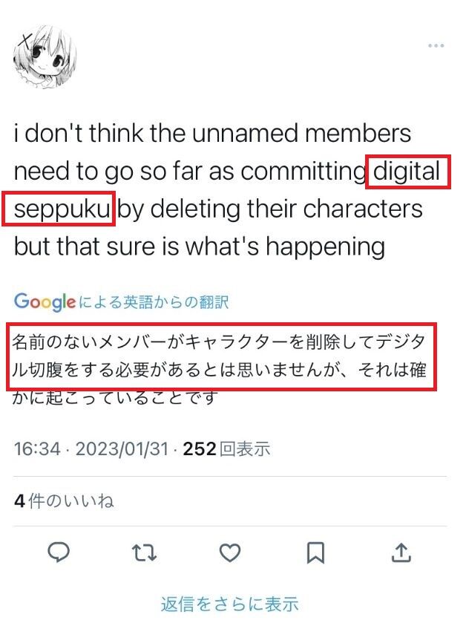Screen dimensions: 466x623
Task: Click the 2023/01/31 date
Action: [x=122, y=449]
